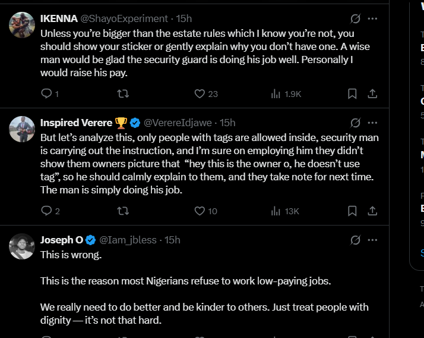The image size is (424, 338).
Task: Share Inspired Verere's tweet
Action: click(372, 211)
